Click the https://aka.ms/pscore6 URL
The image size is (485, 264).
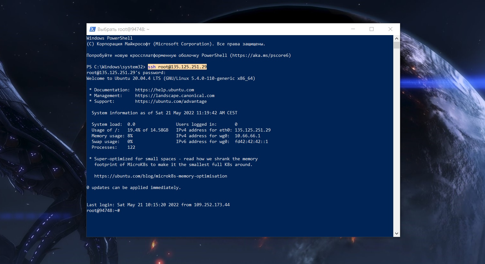pyautogui.click(x=260, y=55)
